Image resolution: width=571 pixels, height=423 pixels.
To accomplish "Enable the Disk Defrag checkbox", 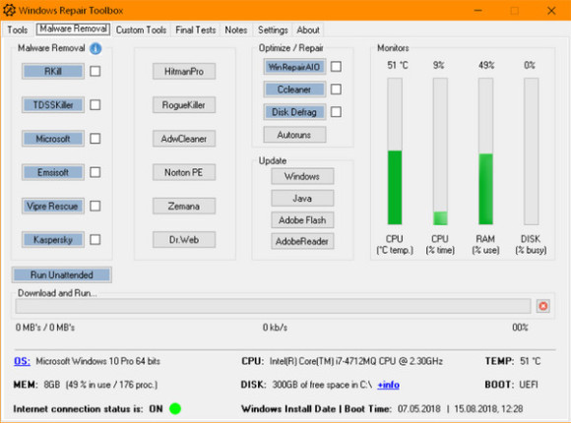I will 336,112.
